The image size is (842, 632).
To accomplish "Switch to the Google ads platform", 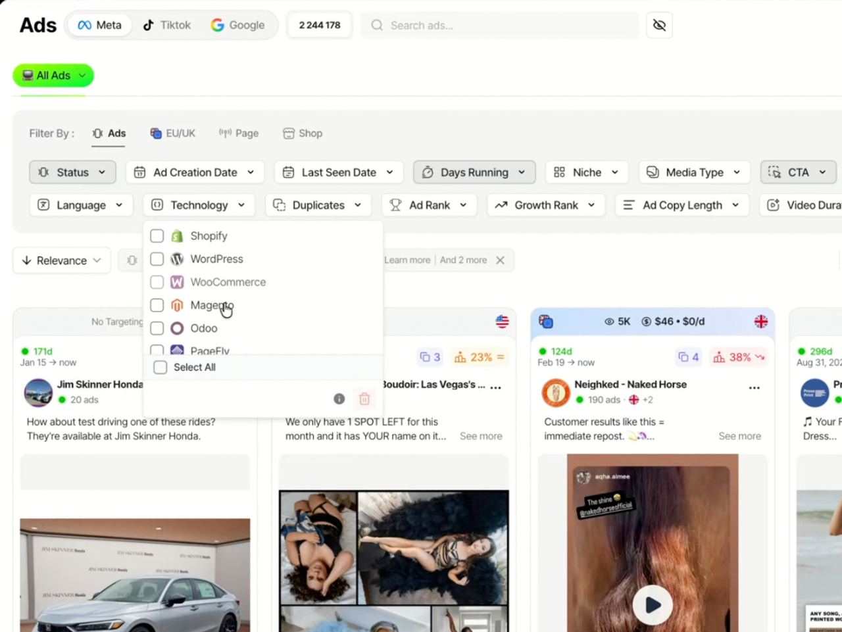I will coord(237,25).
